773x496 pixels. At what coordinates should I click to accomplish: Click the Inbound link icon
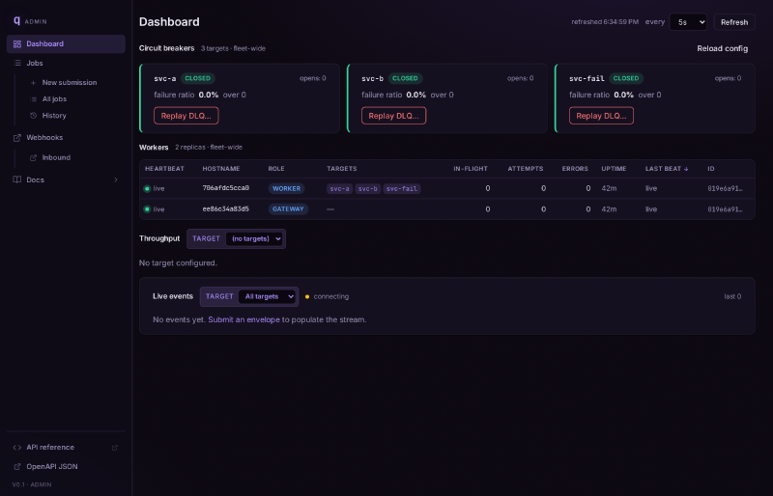[x=34, y=157]
